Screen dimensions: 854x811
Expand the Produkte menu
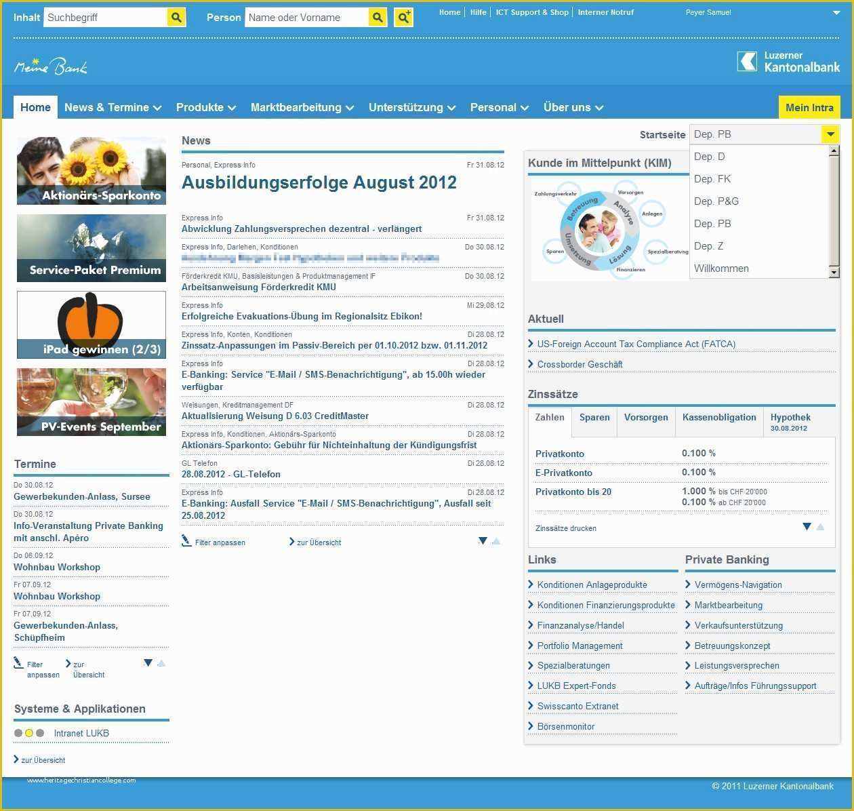(206, 107)
